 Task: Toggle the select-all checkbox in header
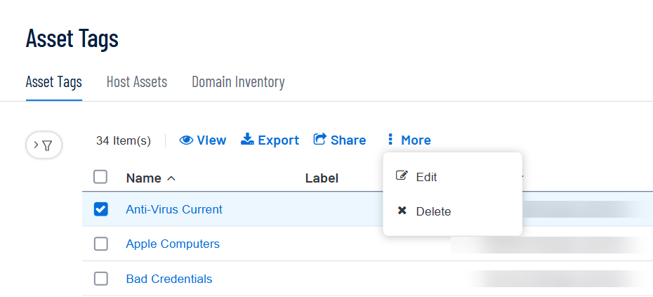[x=100, y=177]
